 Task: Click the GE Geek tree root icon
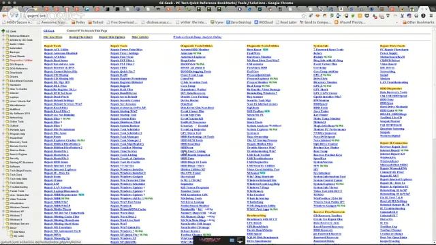pyautogui.click(x=3, y=31)
